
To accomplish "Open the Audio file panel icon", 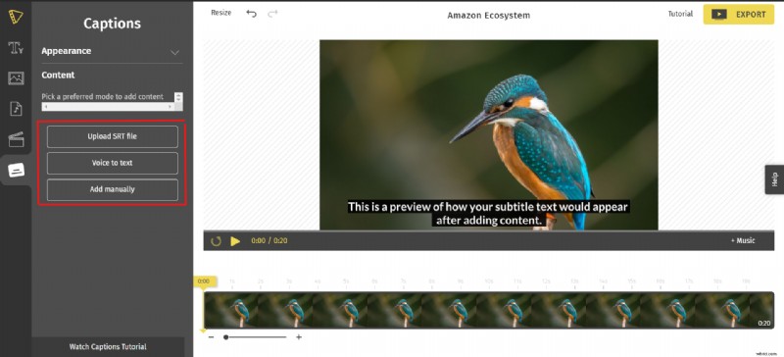I will [16, 109].
